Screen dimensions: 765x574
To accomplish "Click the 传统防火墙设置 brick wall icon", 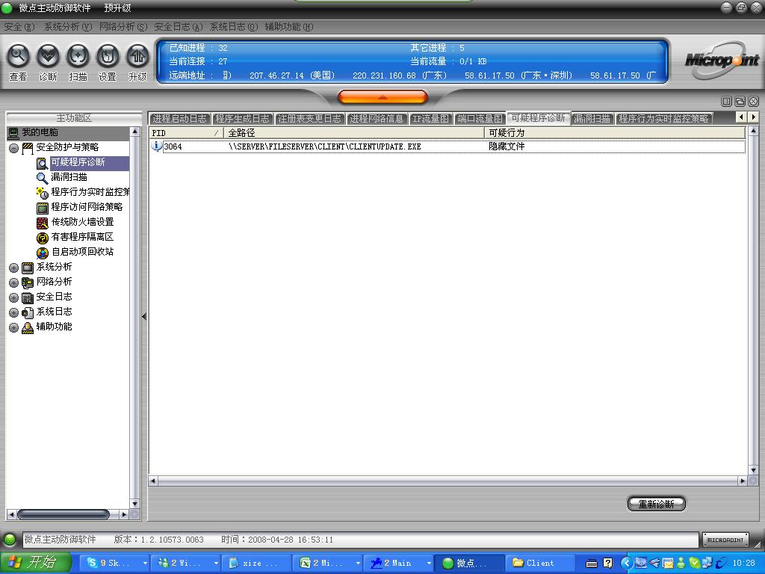I will 43,223.
